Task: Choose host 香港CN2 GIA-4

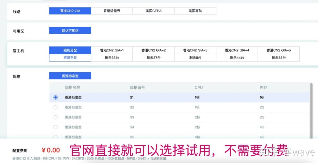Action: point(237,50)
